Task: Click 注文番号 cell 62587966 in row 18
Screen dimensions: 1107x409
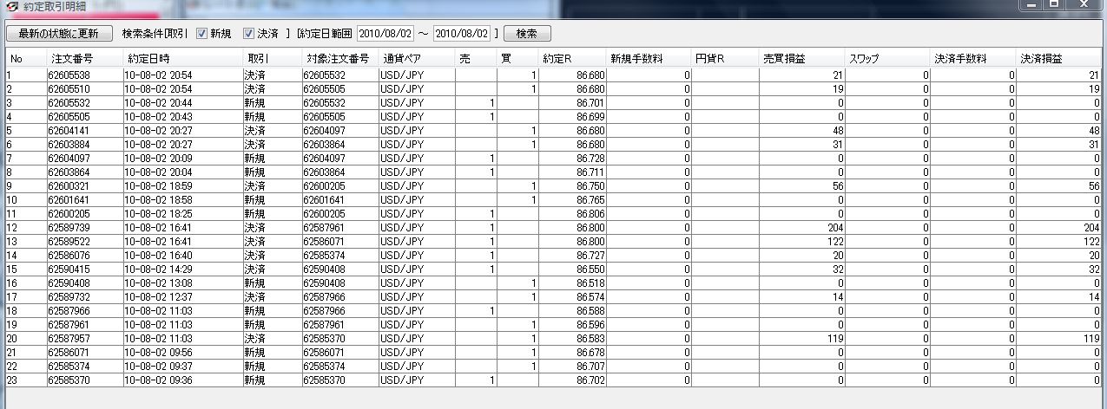Action: coord(69,310)
